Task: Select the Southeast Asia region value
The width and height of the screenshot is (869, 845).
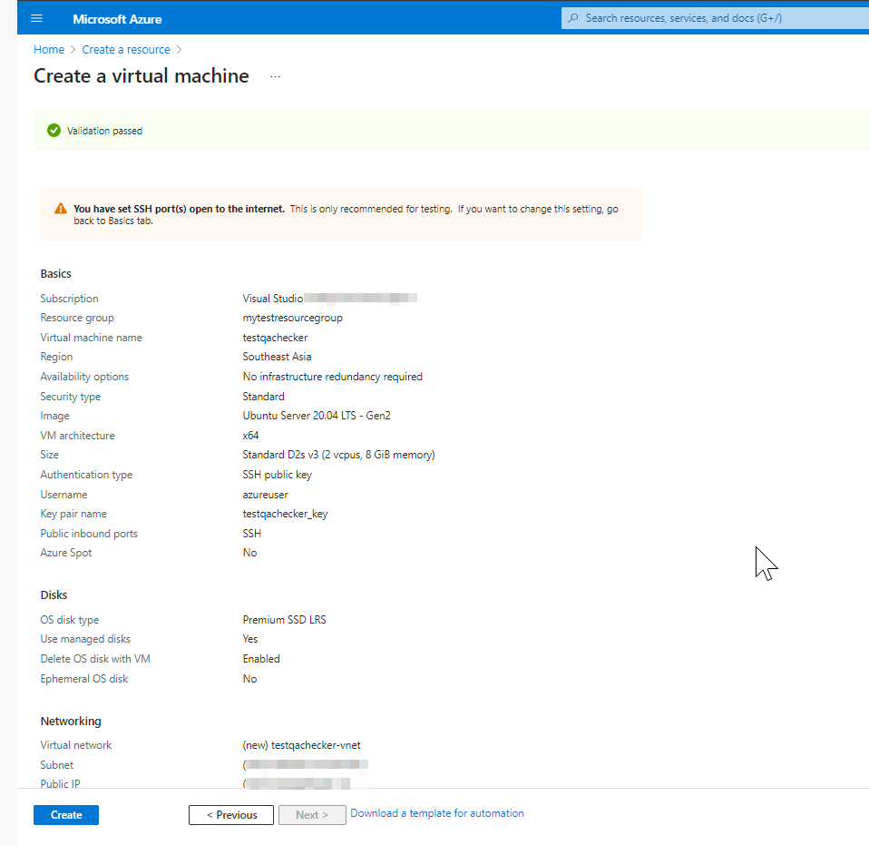Action: 277,357
